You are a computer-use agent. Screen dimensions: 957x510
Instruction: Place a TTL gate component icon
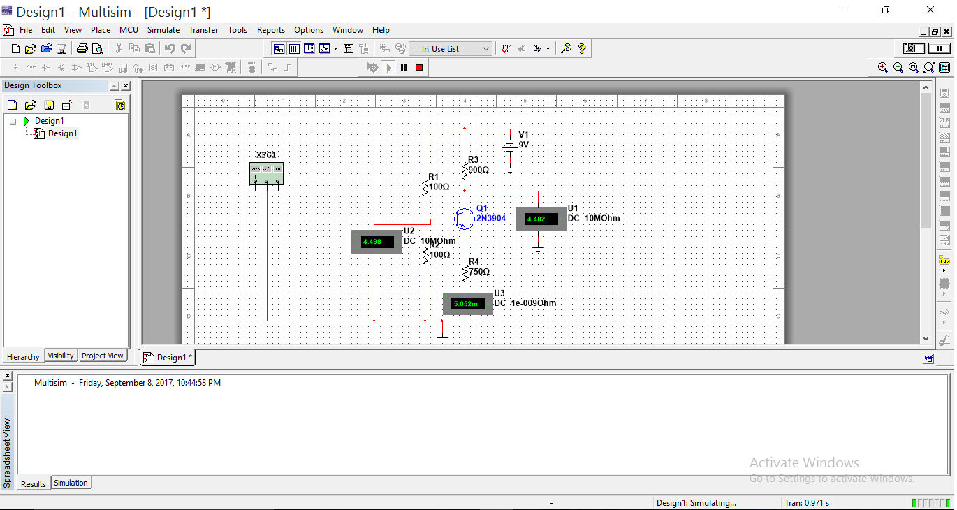[x=92, y=68]
